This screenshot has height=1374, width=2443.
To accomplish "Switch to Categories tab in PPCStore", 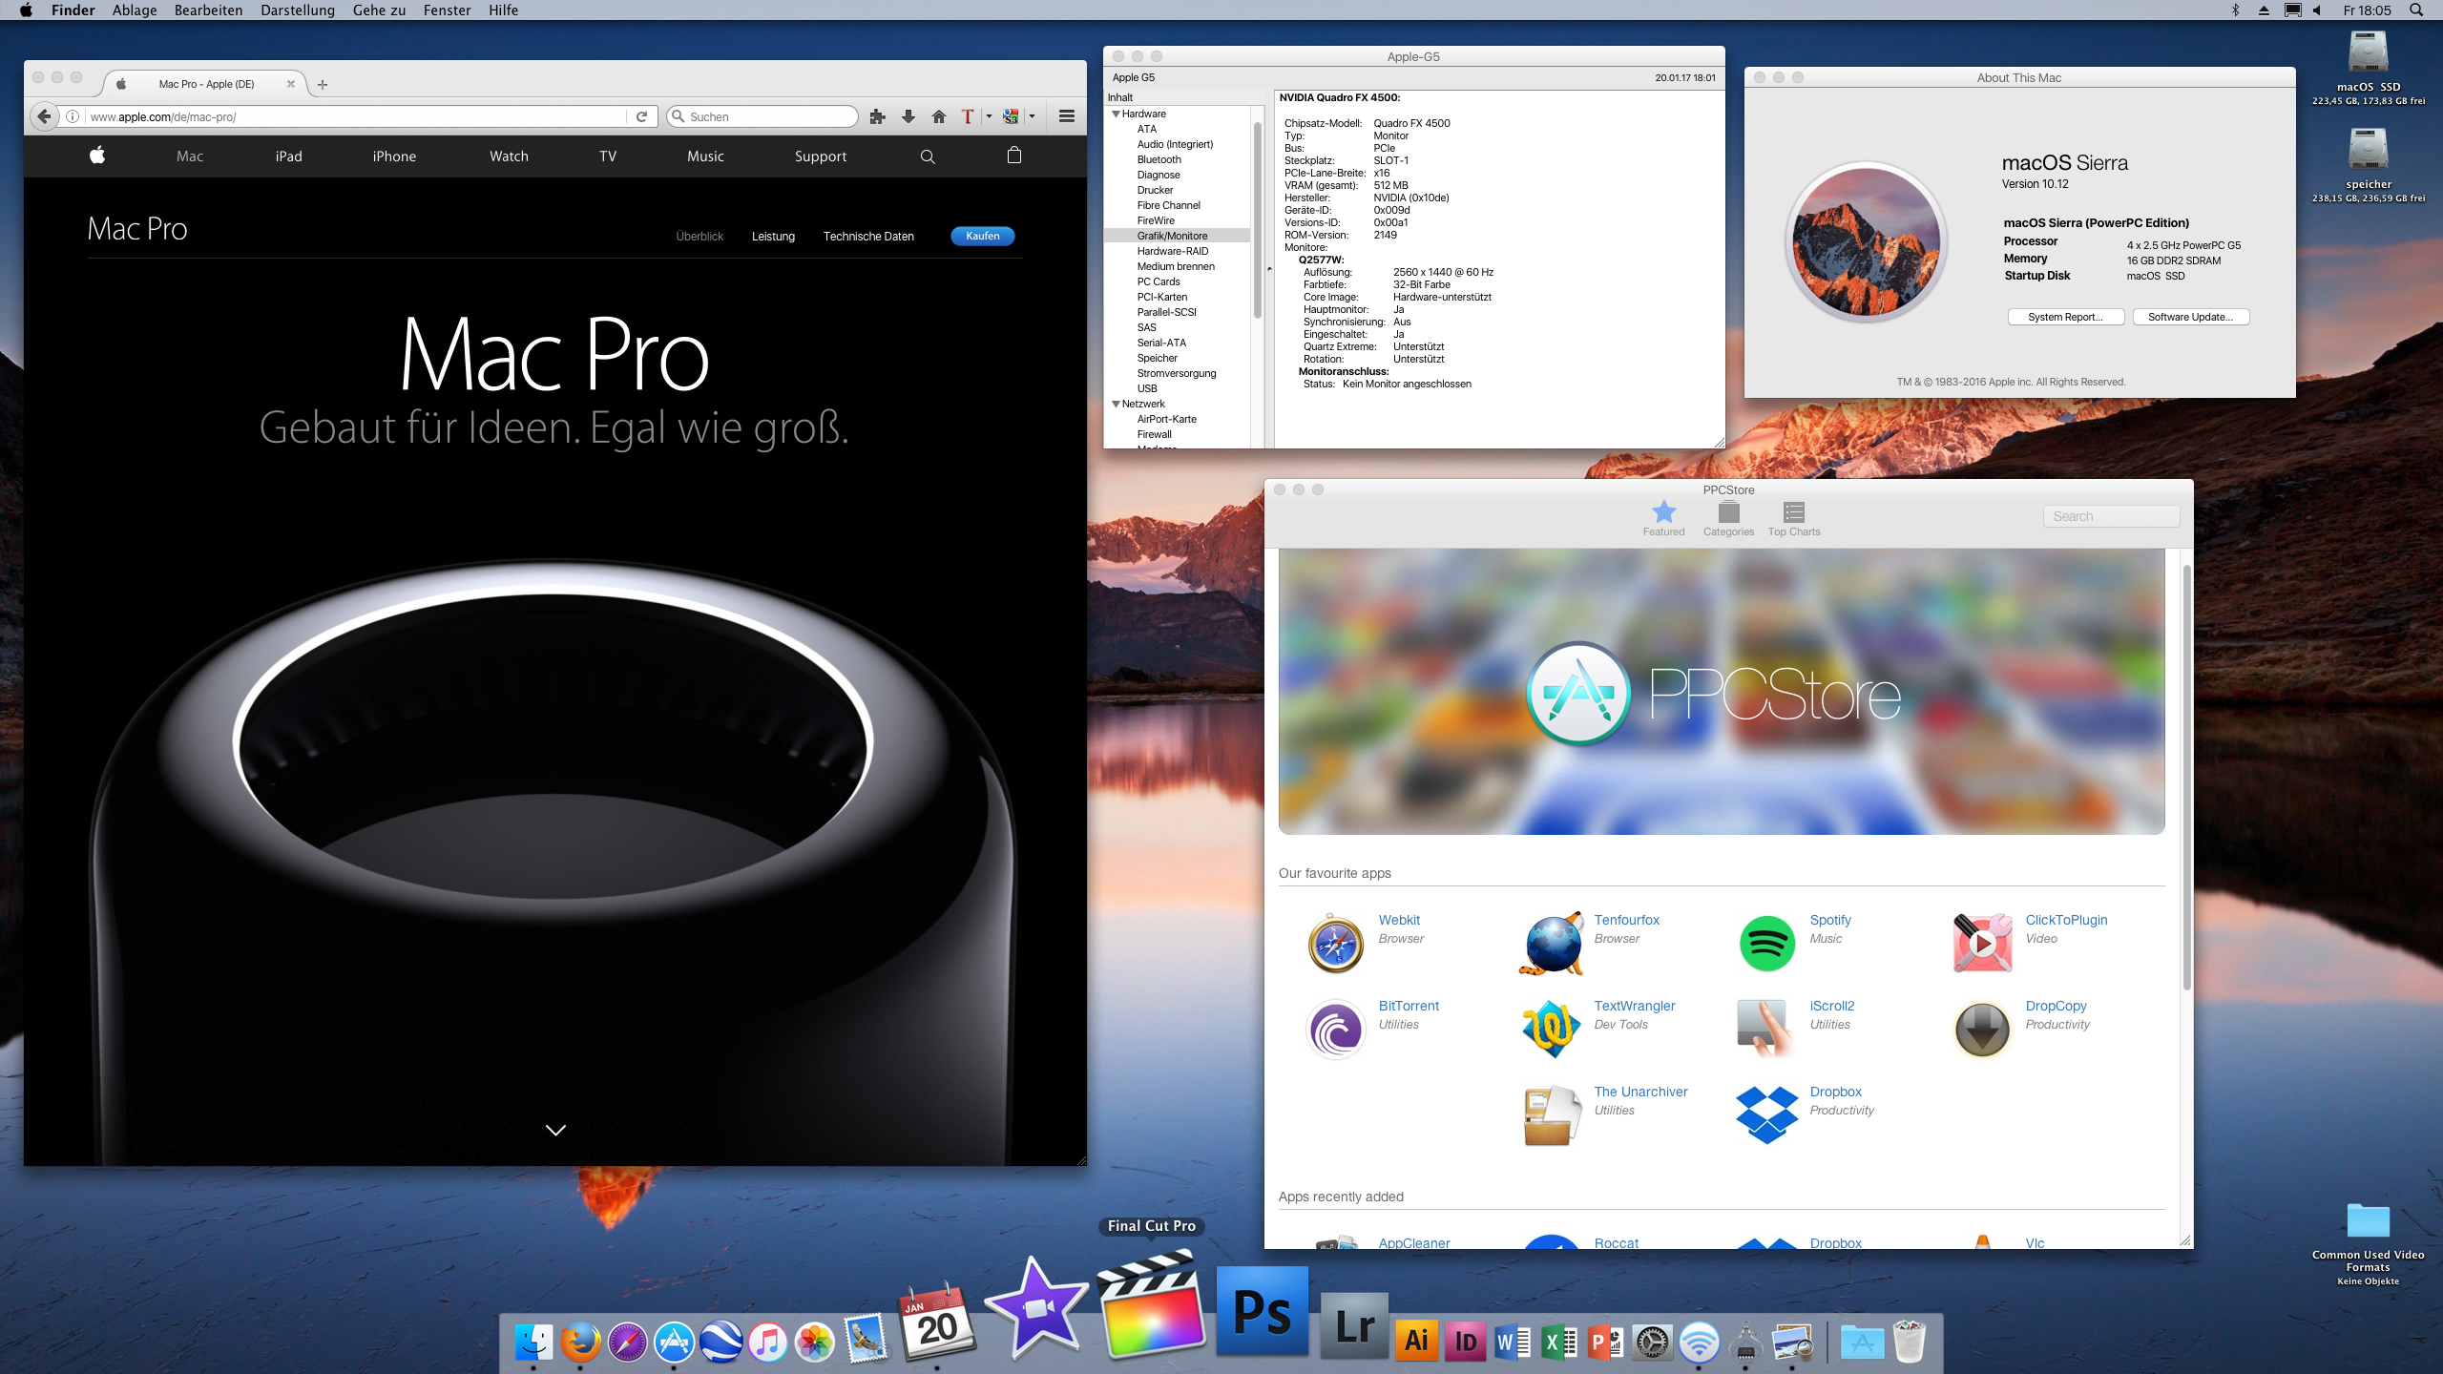I will click(x=1728, y=518).
